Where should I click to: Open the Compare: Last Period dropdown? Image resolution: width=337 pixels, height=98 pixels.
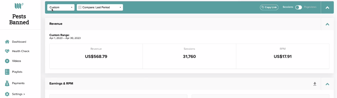tap(100, 7)
